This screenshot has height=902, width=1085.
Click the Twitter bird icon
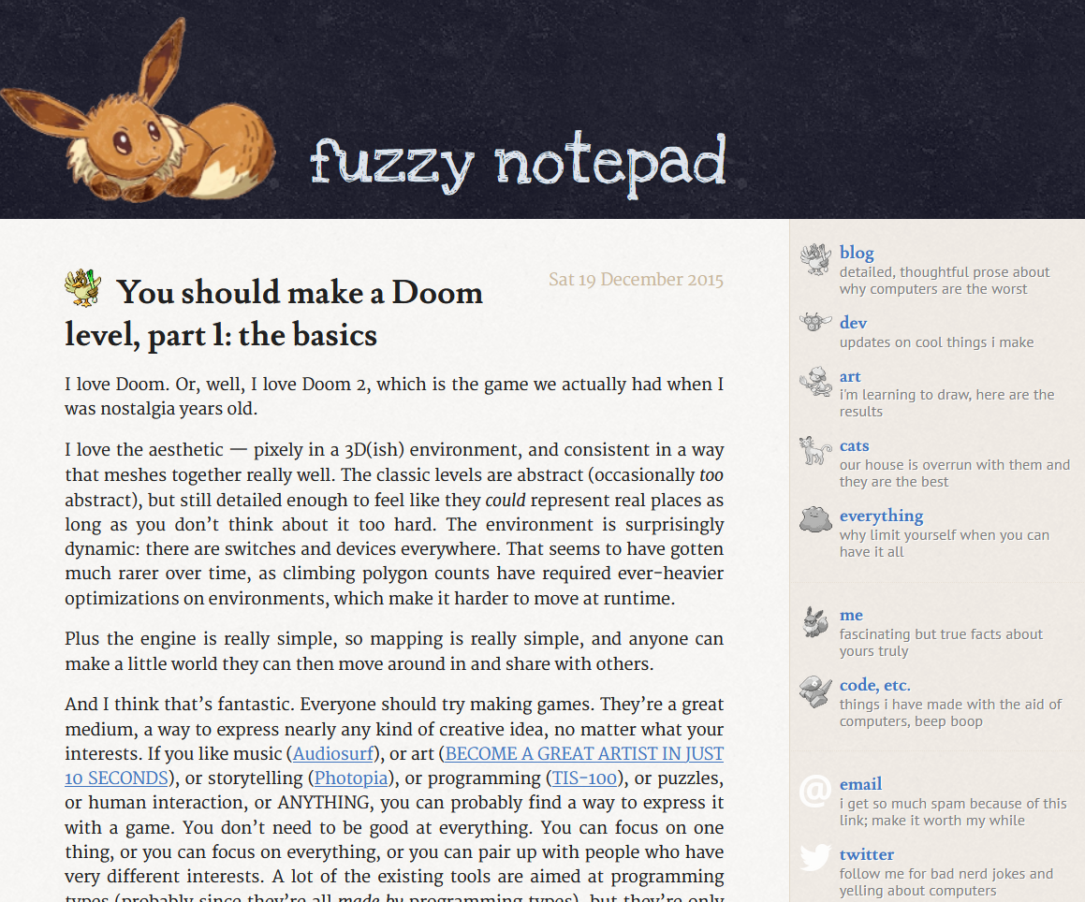tap(815, 858)
